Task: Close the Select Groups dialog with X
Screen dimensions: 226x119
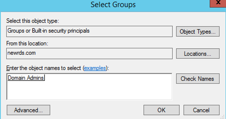Action: point(218,3)
